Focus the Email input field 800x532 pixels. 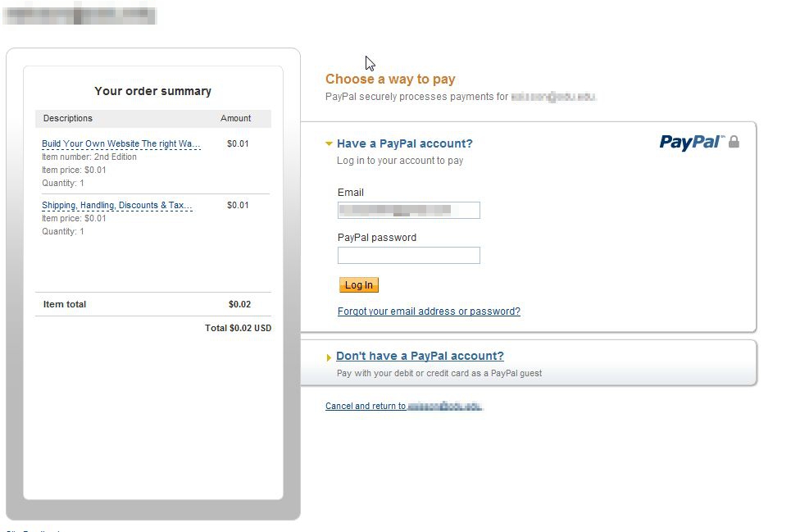[408, 210]
